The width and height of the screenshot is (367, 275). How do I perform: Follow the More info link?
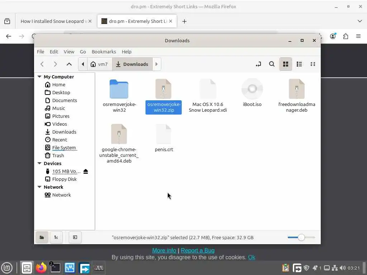164,250
